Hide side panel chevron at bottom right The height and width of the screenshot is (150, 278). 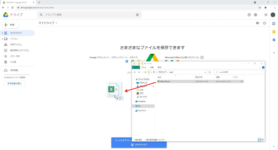pyautogui.click(x=274, y=147)
